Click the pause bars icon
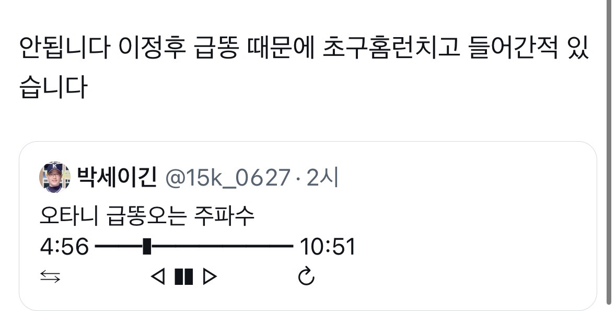616x311 pixels. [184, 277]
